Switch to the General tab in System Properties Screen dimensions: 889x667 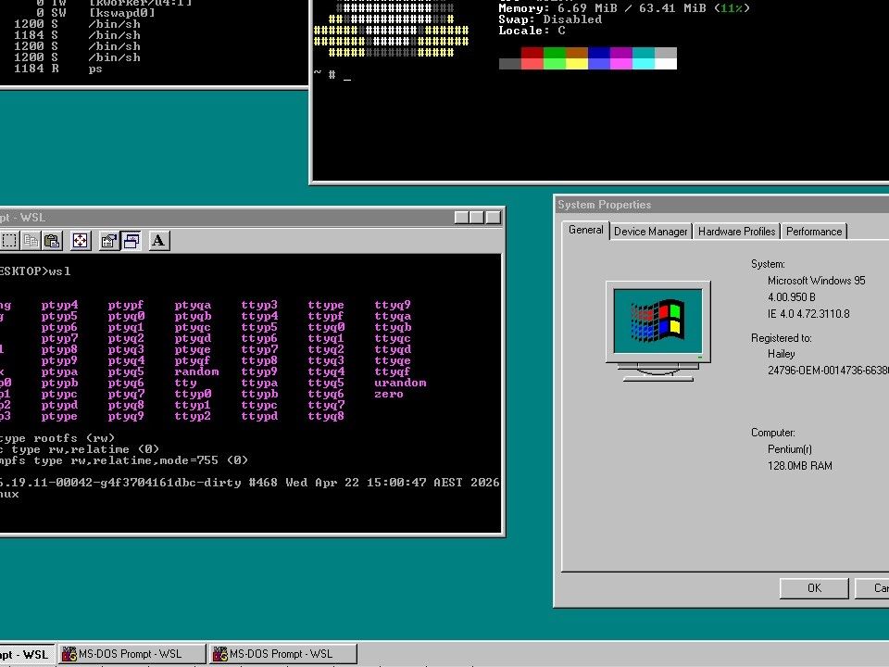[585, 231]
